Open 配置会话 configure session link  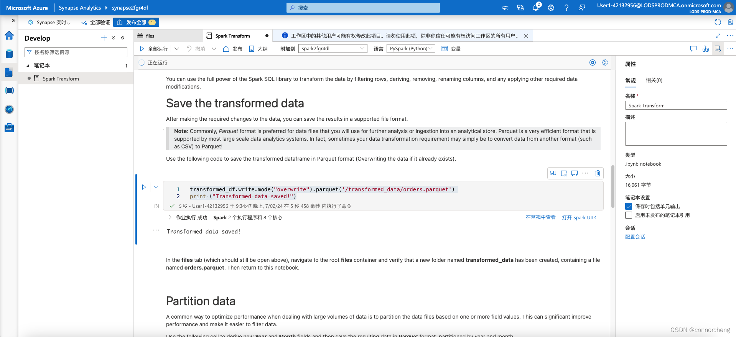pyautogui.click(x=635, y=237)
